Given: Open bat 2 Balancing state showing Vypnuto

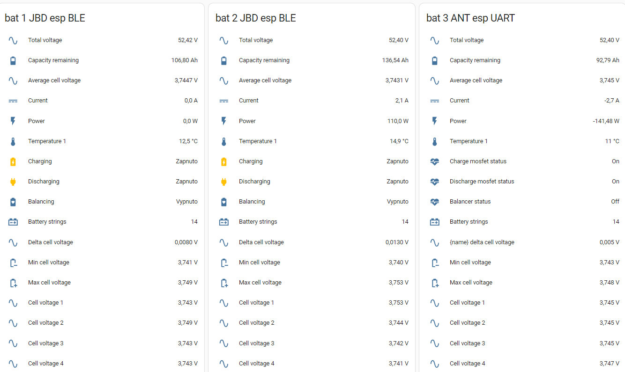Looking at the screenshot, I should (397, 202).
